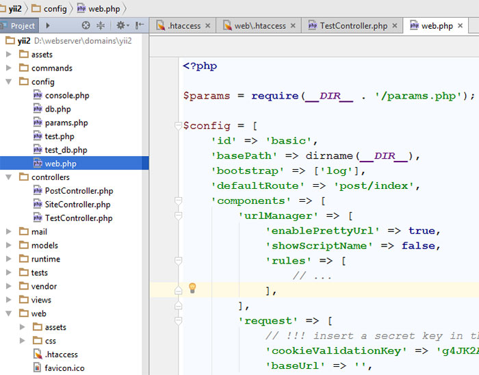The height and width of the screenshot is (375, 479).
Task: Open the Project view selector arrow
Action: 48,25
